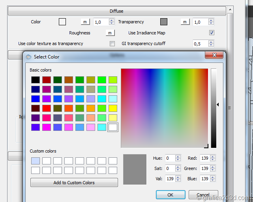Click the Roughness texture 'm' button

[x=110, y=33]
